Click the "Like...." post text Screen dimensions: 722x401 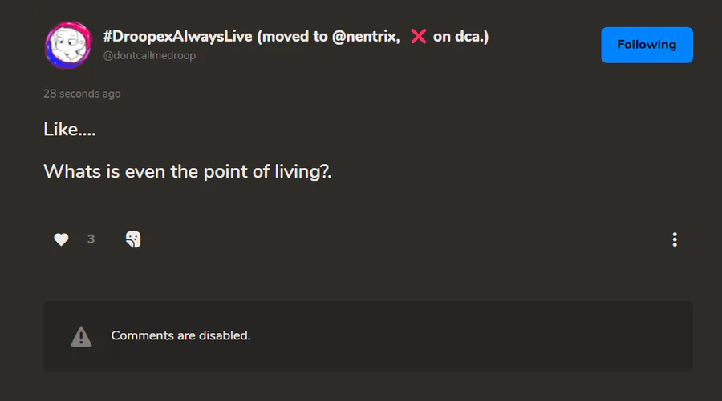pyautogui.click(x=70, y=129)
